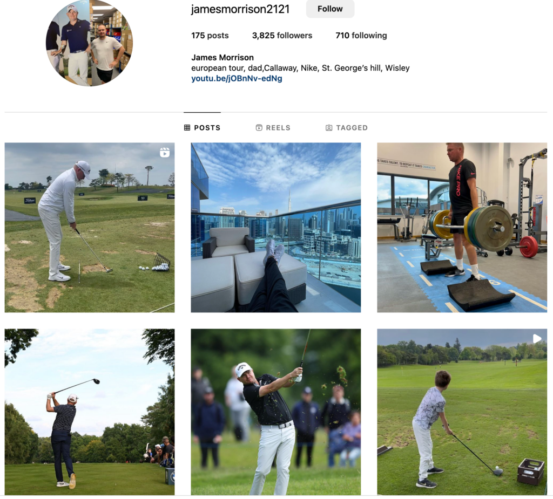The height and width of the screenshot is (499, 553).
Task: Open the Dubai skyline balcony post
Action: point(276,227)
